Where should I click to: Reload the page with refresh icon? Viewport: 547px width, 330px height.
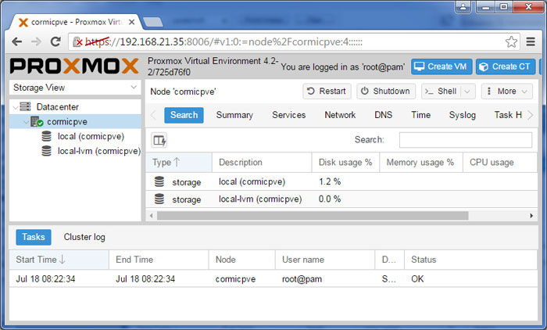[x=55, y=42]
